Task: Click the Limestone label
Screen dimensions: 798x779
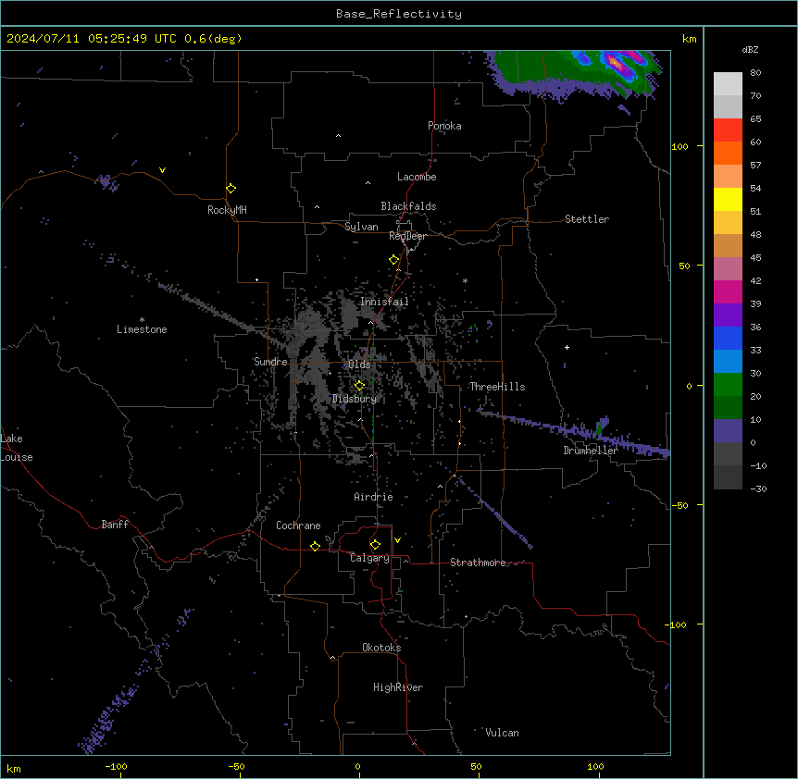Action: tap(142, 329)
